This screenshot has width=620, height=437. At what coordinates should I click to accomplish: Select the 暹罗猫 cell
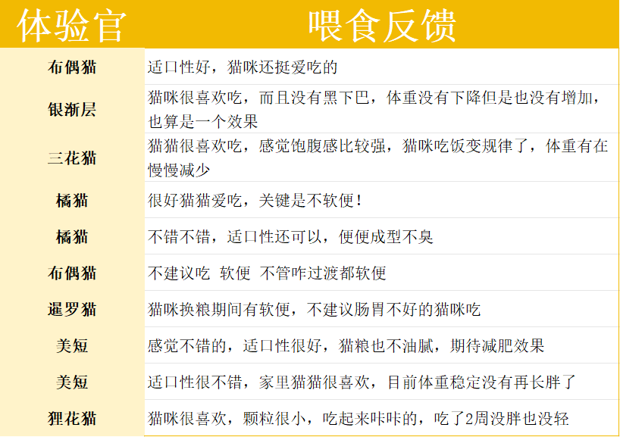coord(72,309)
